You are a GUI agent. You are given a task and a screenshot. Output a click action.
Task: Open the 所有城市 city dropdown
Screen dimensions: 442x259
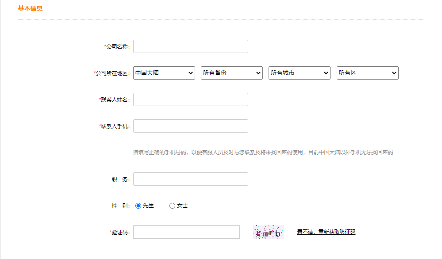(x=299, y=73)
